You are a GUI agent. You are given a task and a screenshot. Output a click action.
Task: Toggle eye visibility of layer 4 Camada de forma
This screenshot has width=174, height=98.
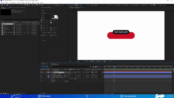[41, 77]
